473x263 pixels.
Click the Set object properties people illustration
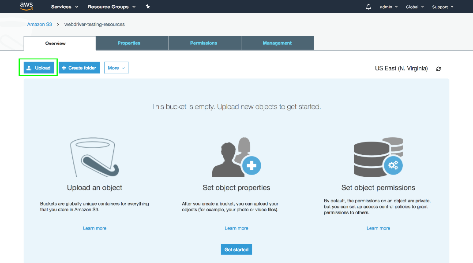coord(236,157)
